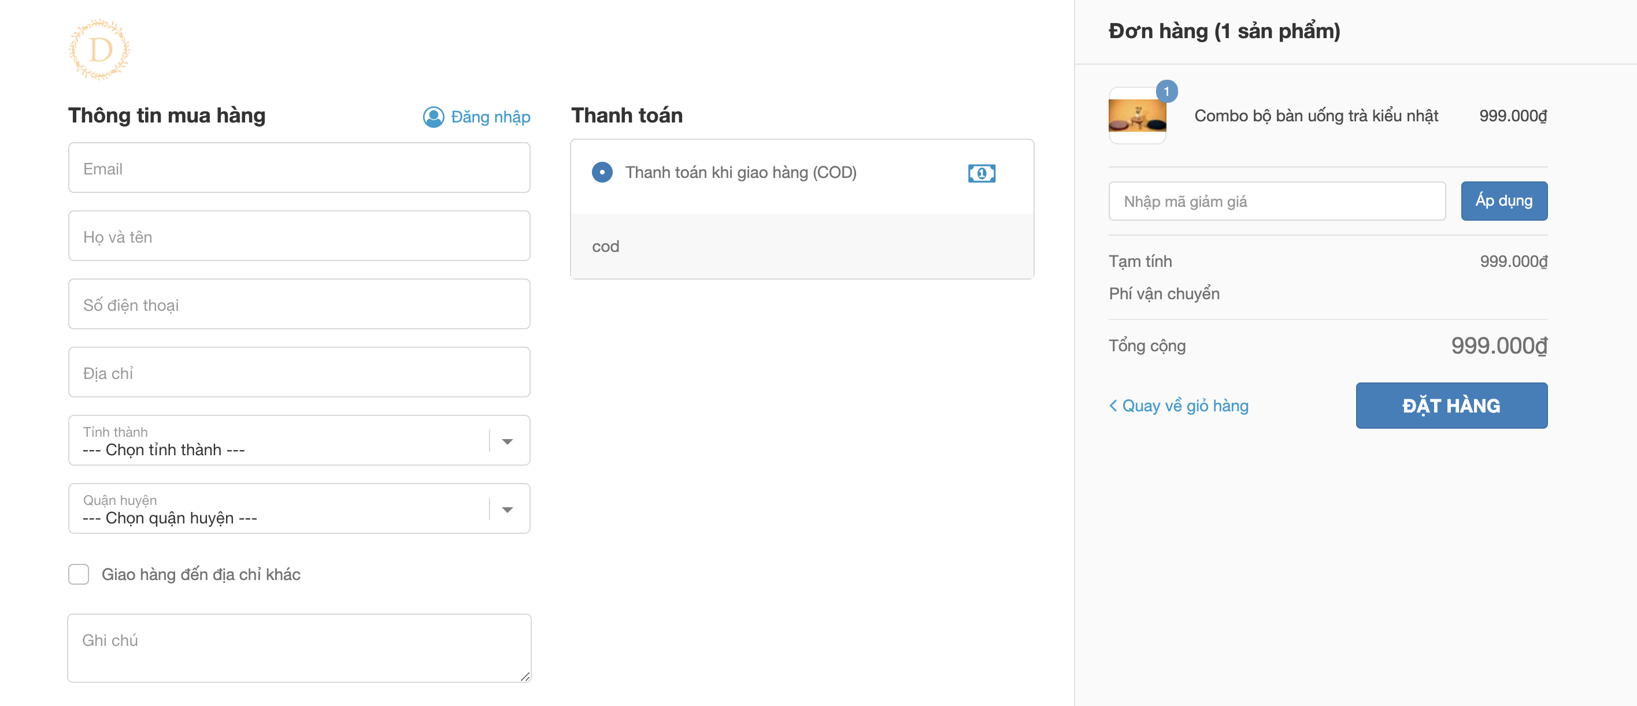Click the arrow on Tỉnh thành selector
The image size is (1637, 706).
point(507,441)
